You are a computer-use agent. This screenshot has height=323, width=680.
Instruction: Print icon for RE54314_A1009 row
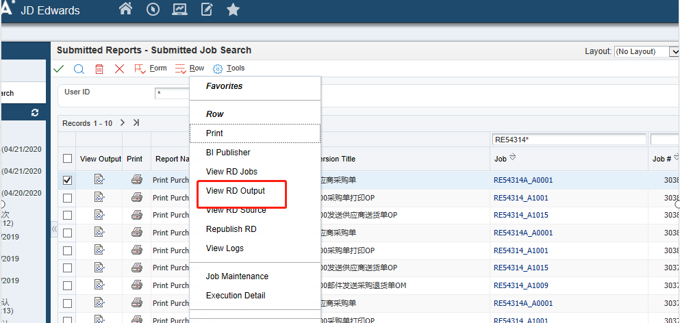click(x=136, y=285)
